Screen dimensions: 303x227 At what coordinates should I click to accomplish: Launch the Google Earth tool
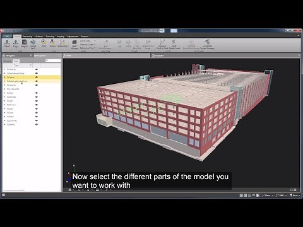tap(33, 44)
